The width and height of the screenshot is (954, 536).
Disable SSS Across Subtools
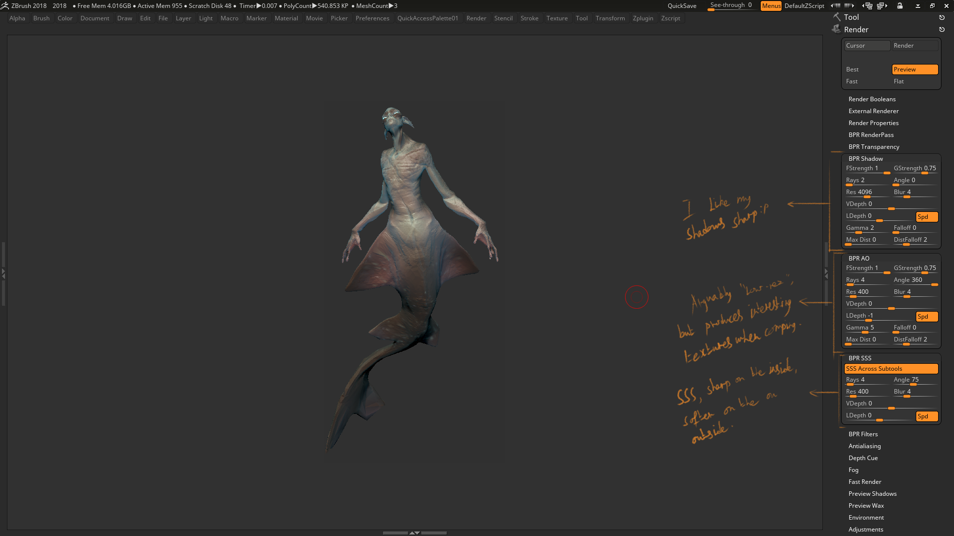891,369
